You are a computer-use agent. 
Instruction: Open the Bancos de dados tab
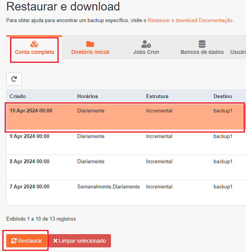(x=202, y=48)
